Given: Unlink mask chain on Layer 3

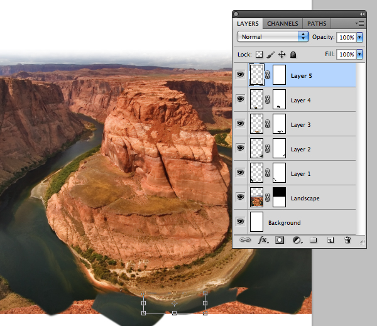Looking at the screenshot, I should click(268, 124).
